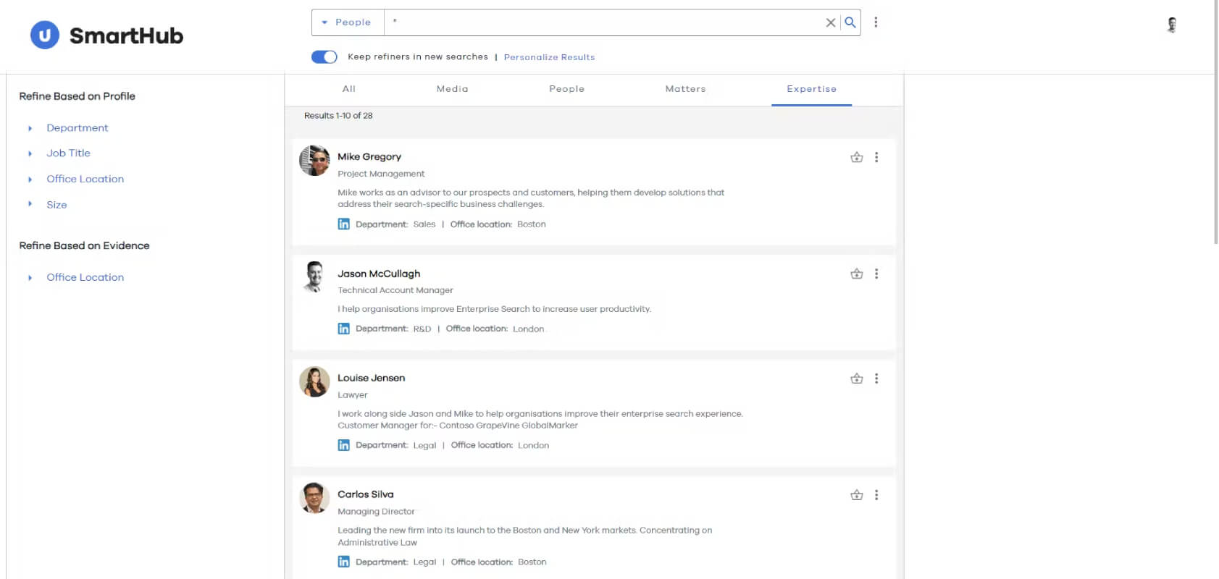The image size is (1219, 579).
Task: Open user profile avatar menu
Action: [1171, 25]
